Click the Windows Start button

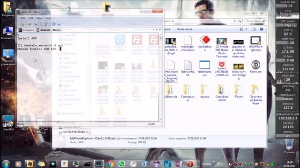tap(6, 164)
